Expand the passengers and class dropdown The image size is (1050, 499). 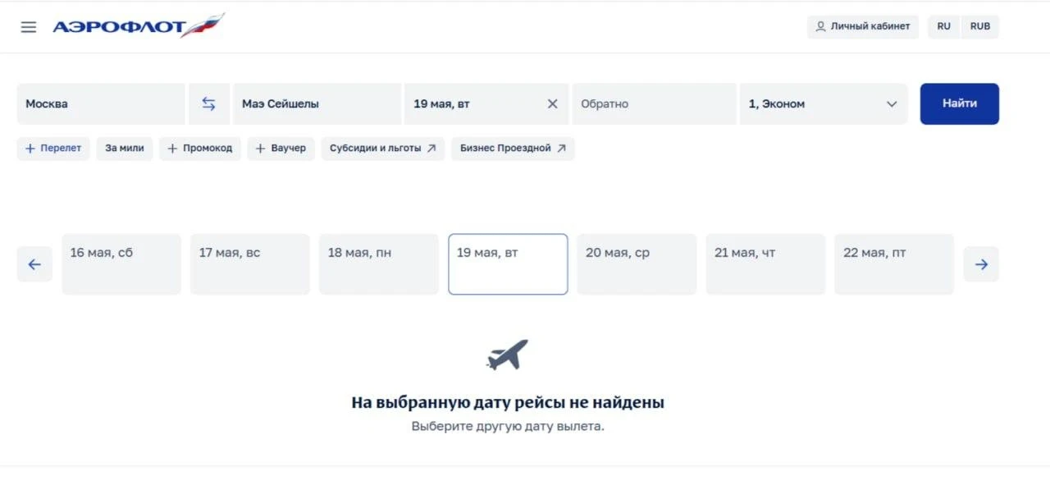(x=824, y=104)
